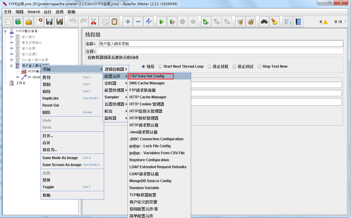This screenshot has width=351, height=218.
Task: Click the warning triangle error counter icon
Action: [x=325, y=22]
